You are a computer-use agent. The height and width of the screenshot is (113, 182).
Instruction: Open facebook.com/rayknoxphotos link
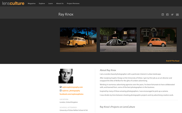[x=71, y=94]
